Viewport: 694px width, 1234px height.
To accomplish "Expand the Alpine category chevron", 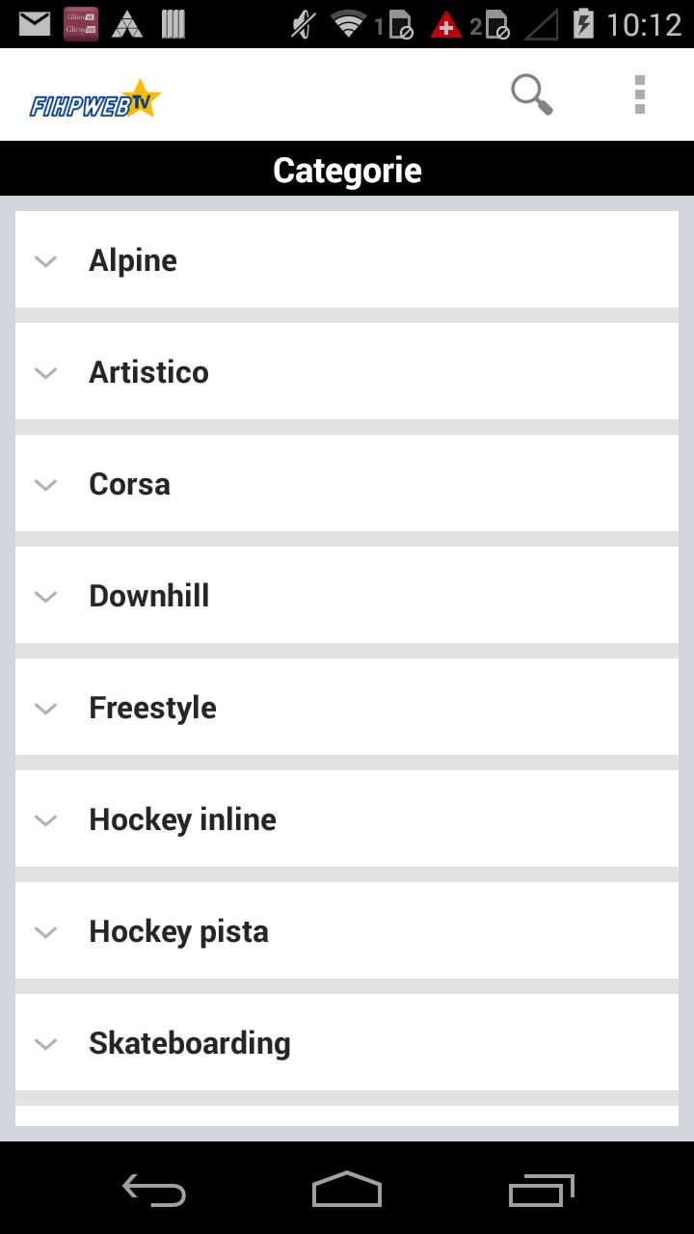I will (x=46, y=260).
